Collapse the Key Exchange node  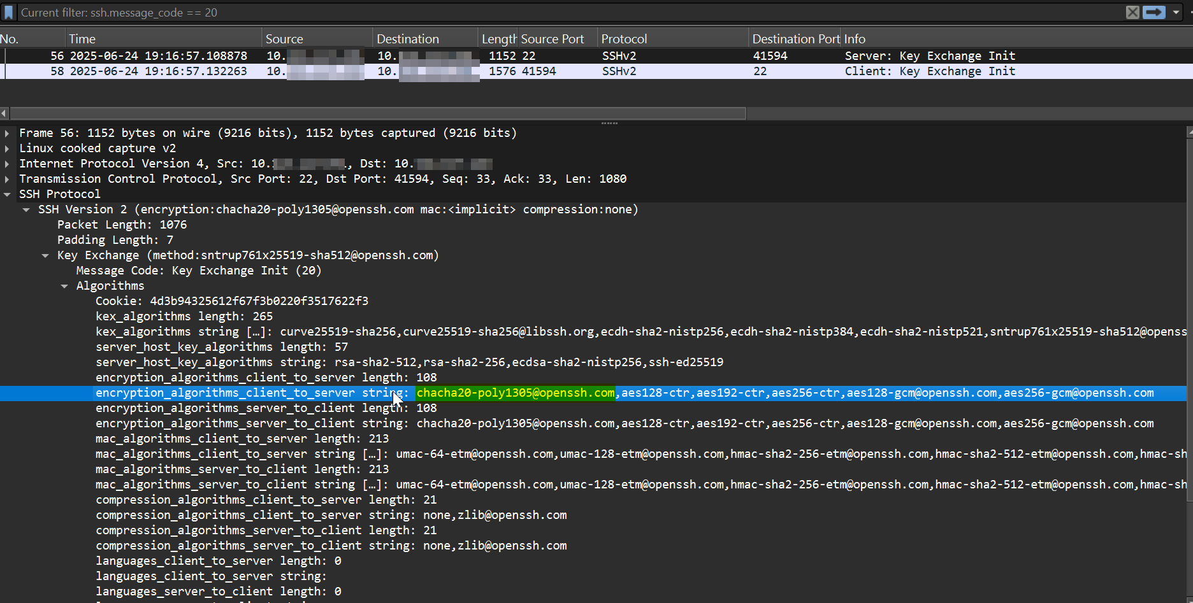pyautogui.click(x=45, y=255)
